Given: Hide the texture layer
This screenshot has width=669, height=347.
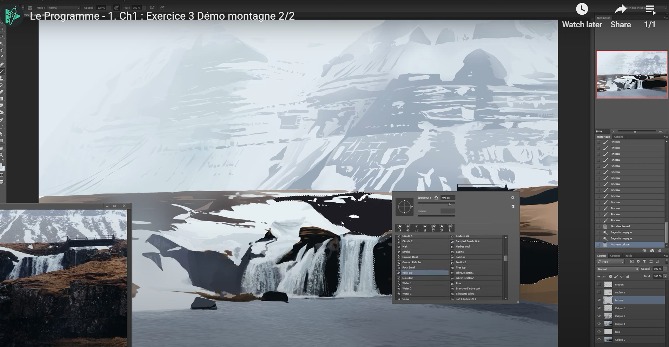Looking at the screenshot, I should point(599,300).
